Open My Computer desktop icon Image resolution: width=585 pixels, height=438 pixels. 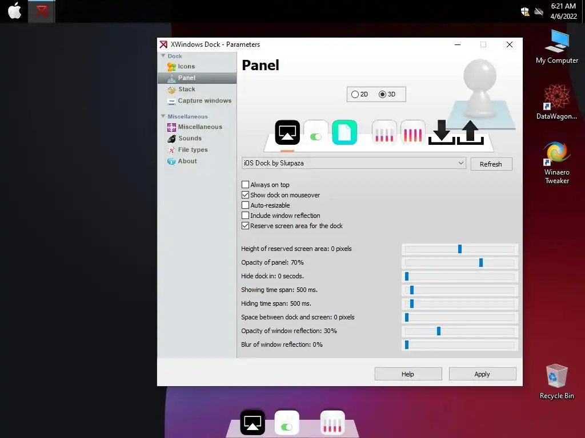(x=556, y=47)
